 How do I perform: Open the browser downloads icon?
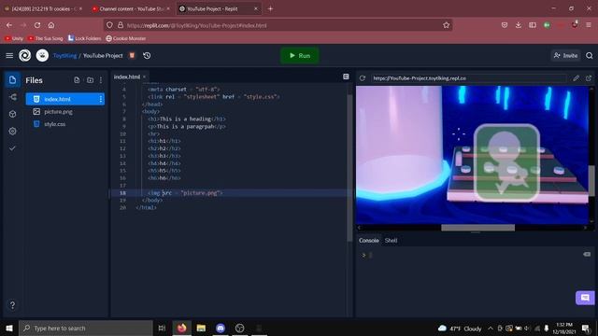pyautogui.click(x=519, y=25)
